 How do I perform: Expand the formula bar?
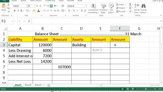161,21
